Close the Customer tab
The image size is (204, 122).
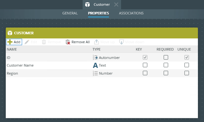pos(116,4)
